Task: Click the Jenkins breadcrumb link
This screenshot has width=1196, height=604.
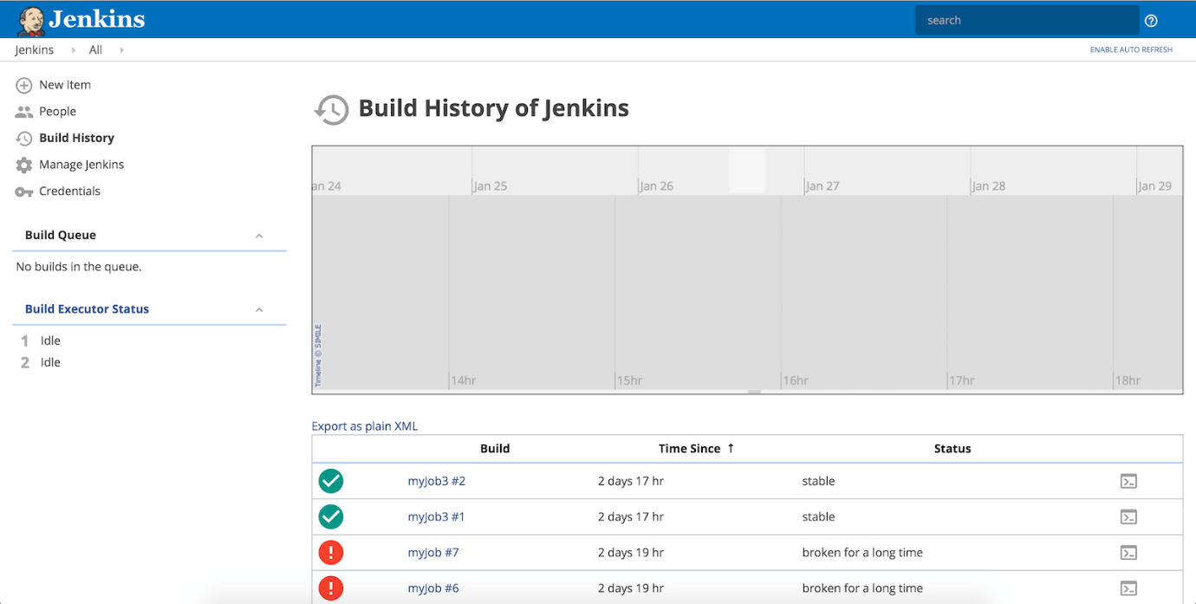Action: [x=35, y=50]
